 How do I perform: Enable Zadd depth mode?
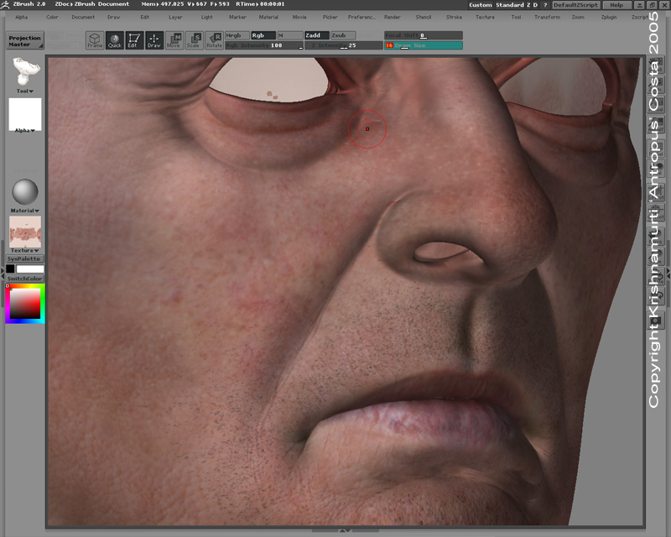(317, 35)
